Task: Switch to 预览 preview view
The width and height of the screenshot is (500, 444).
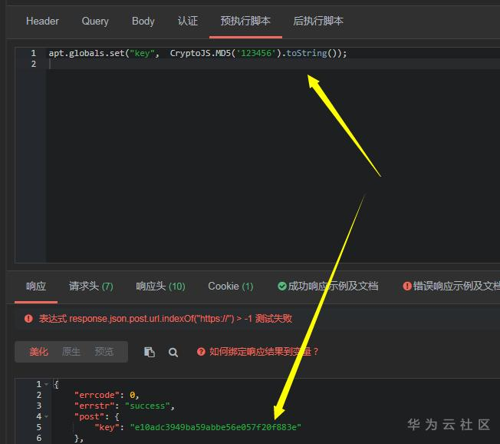Action: [x=104, y=352]
